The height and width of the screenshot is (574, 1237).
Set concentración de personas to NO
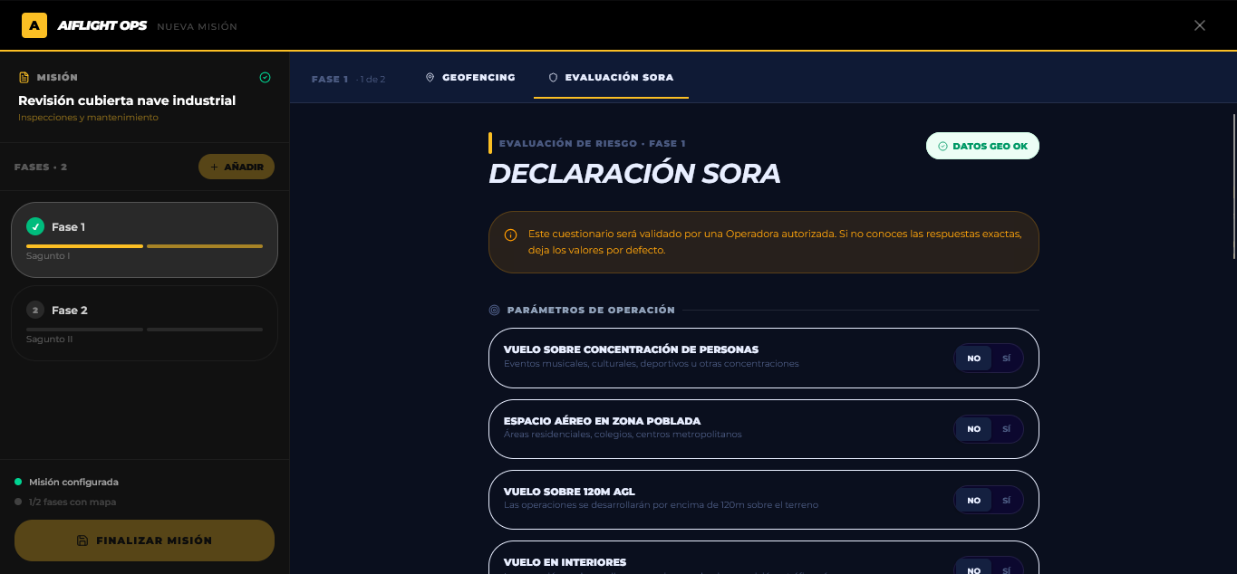(973, 359)
